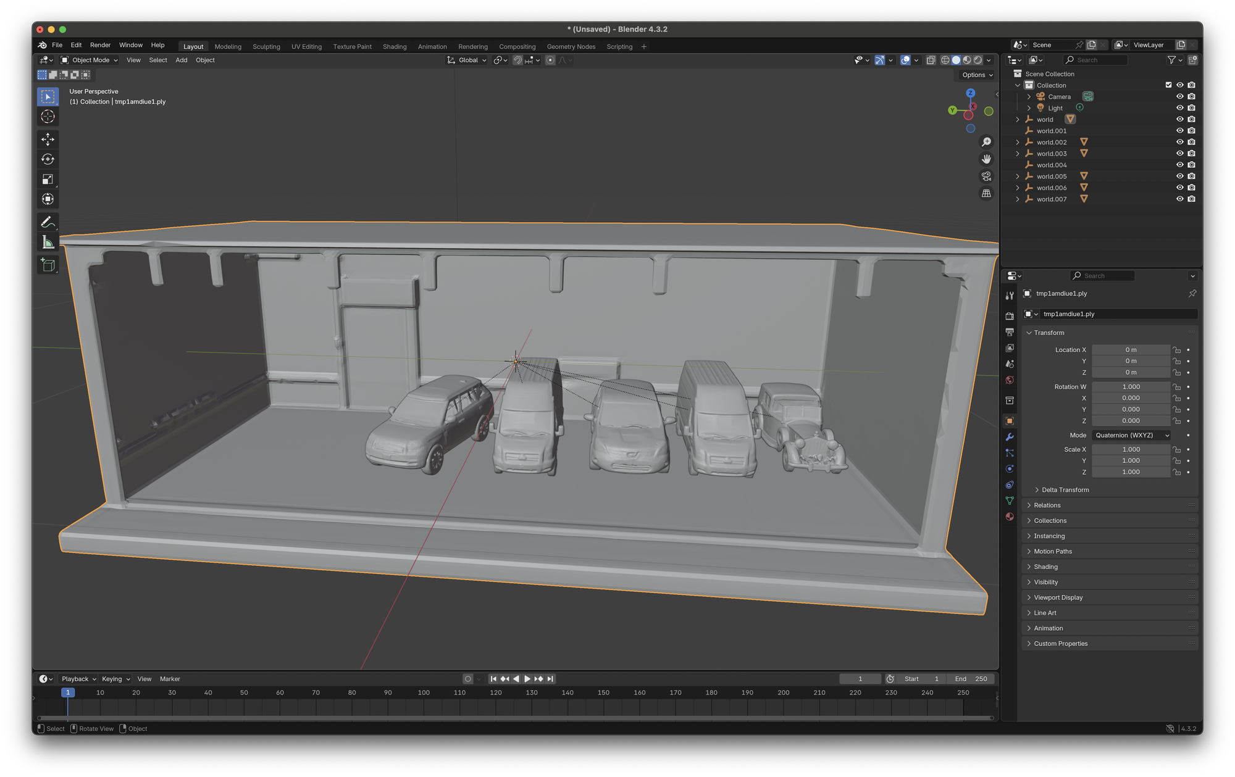This screenshot has width=1235, height=777.
Task: Expand the Delta Transform panel
Action: pyautogui.click(x=1065, y=490)
